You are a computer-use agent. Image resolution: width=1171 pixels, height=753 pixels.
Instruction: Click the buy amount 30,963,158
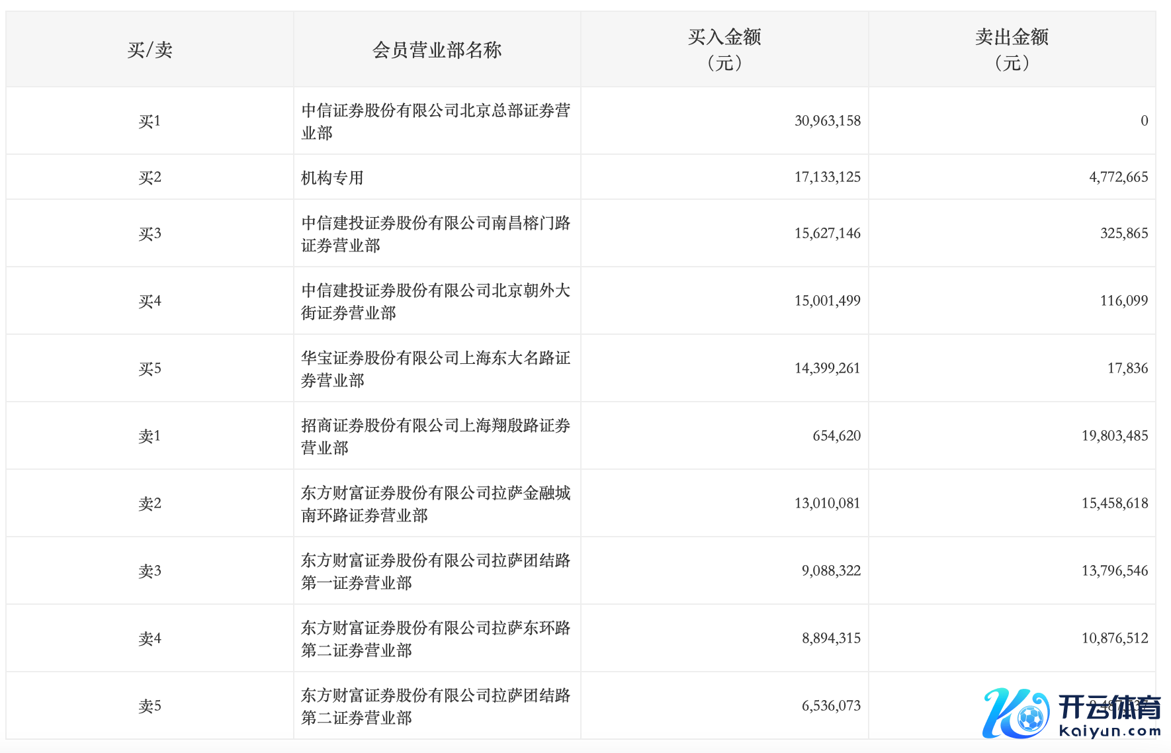point(827,121)
